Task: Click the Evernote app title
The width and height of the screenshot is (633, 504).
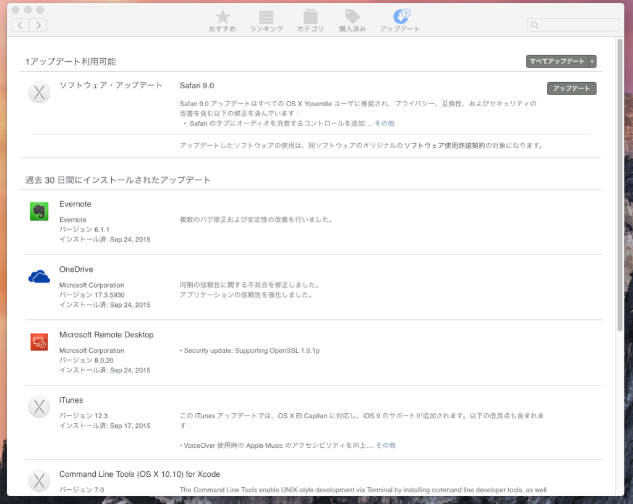Action: pos(75,204)
